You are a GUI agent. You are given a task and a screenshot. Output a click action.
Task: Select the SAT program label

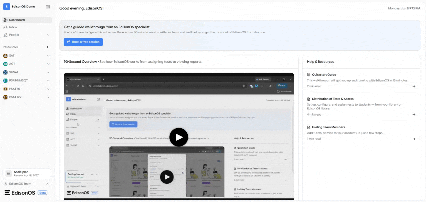pos(12,56)
